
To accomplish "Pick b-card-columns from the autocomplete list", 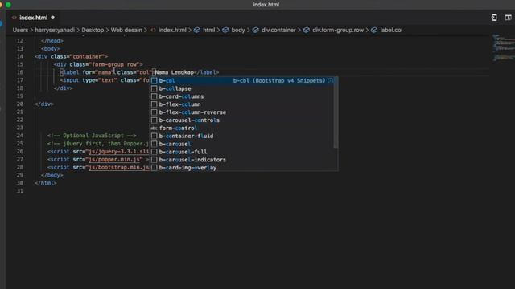I will click(x=242, y=96).
